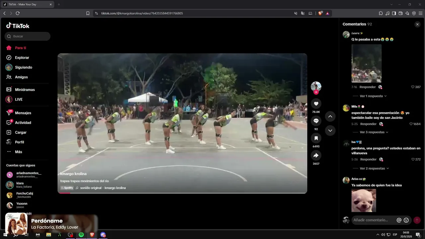Image resolution: width=425 pixels, height=239 pixels.
Task: Reply to Laura's comment via Responder
Action: [368, 87]
